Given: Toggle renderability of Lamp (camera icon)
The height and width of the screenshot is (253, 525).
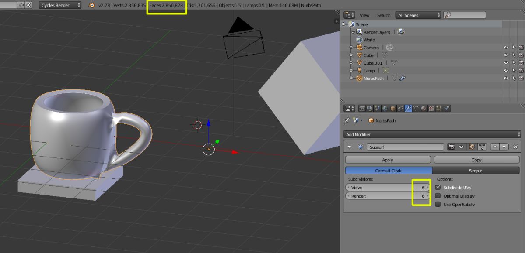Looking at the screenshot, I should [521, 70].
